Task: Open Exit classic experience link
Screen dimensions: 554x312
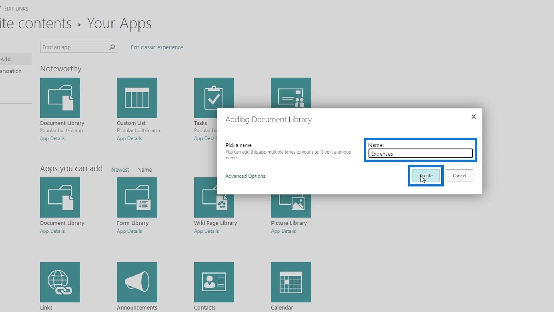Action: (157, 47)
